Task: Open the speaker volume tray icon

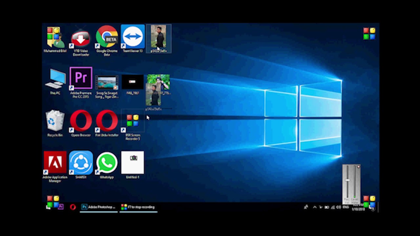Action: click(339, 207)
